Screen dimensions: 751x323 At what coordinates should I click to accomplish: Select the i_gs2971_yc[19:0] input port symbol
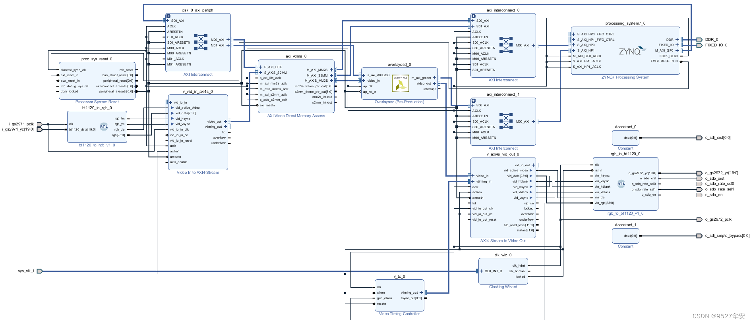click(x=40, y=129)
